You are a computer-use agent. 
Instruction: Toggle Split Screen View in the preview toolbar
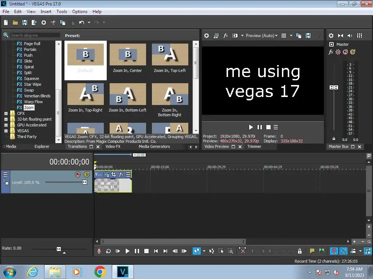(x=235, y=36)
